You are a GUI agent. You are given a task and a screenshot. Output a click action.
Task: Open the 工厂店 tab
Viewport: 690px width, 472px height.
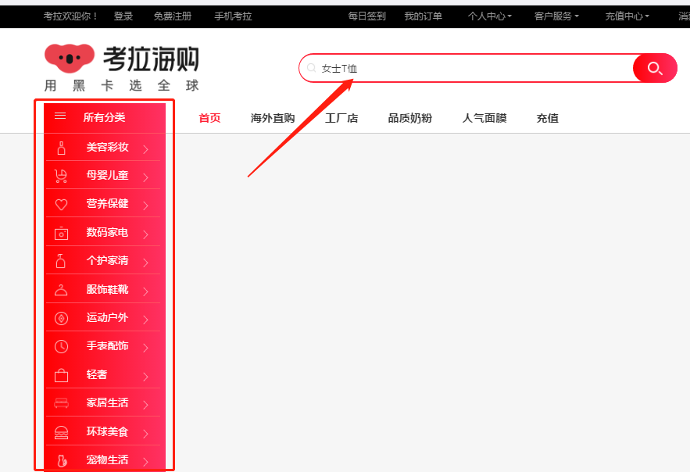[341, 118]
